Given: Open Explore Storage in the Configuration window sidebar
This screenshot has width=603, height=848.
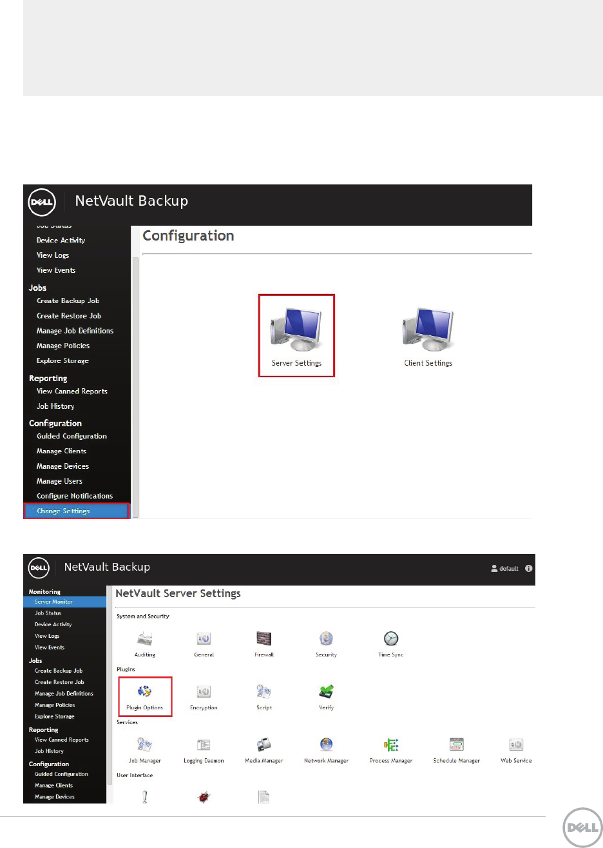Looking at the screenshot, I should coord(62,361).
